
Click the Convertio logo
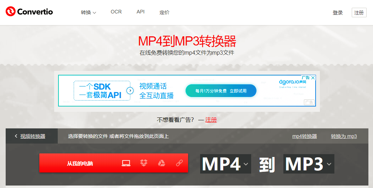pyautogui.click(x=29, y=11)
